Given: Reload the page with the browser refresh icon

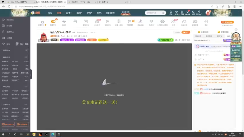Looking at the screenshot, I should coord(9,6).
